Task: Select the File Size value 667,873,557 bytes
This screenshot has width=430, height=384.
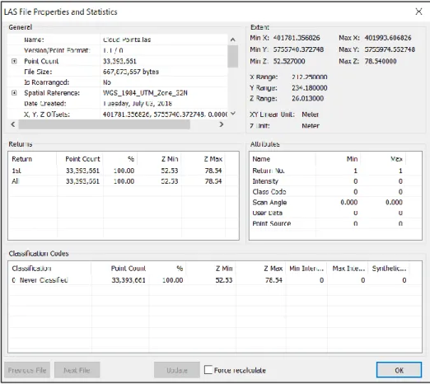Action: point(131,72)
